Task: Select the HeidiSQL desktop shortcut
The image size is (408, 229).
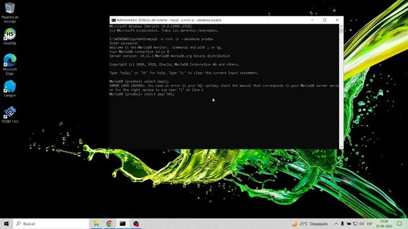Action: pyautogui.click(x=10, y=36)
